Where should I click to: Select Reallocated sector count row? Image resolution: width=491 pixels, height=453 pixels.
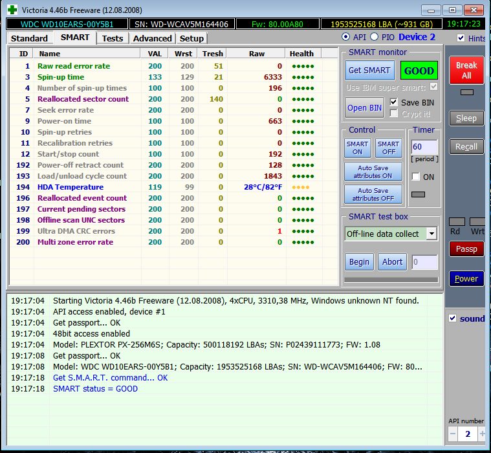[174, 99]
